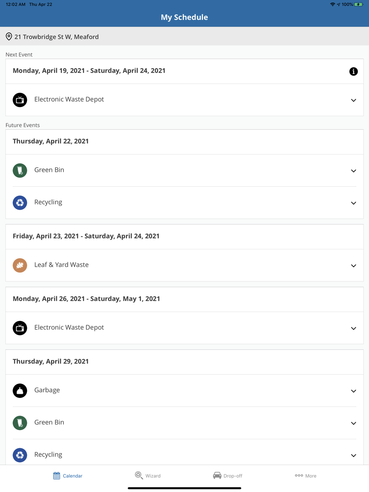
Task: Tap the Green Bin icon for April 22
Action: pos(20,170)
